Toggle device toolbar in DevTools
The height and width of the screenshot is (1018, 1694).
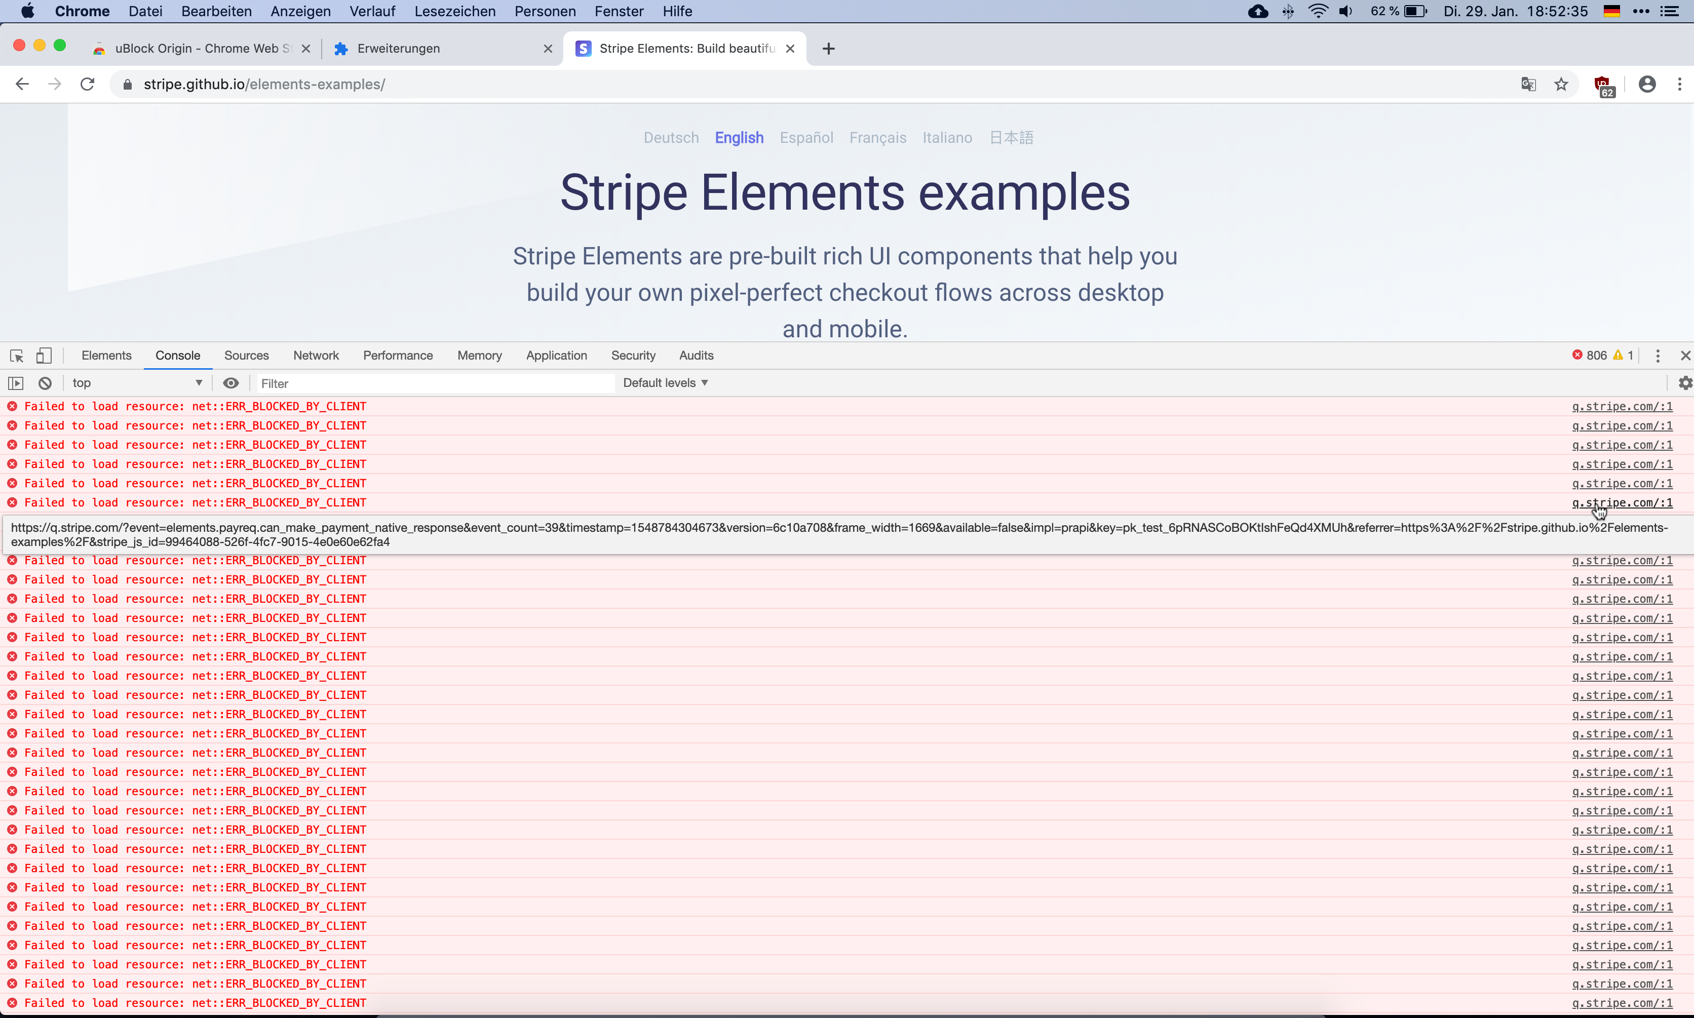44,356
